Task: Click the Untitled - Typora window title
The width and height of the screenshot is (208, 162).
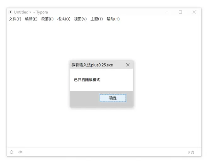Action: [x=31, y=12]
